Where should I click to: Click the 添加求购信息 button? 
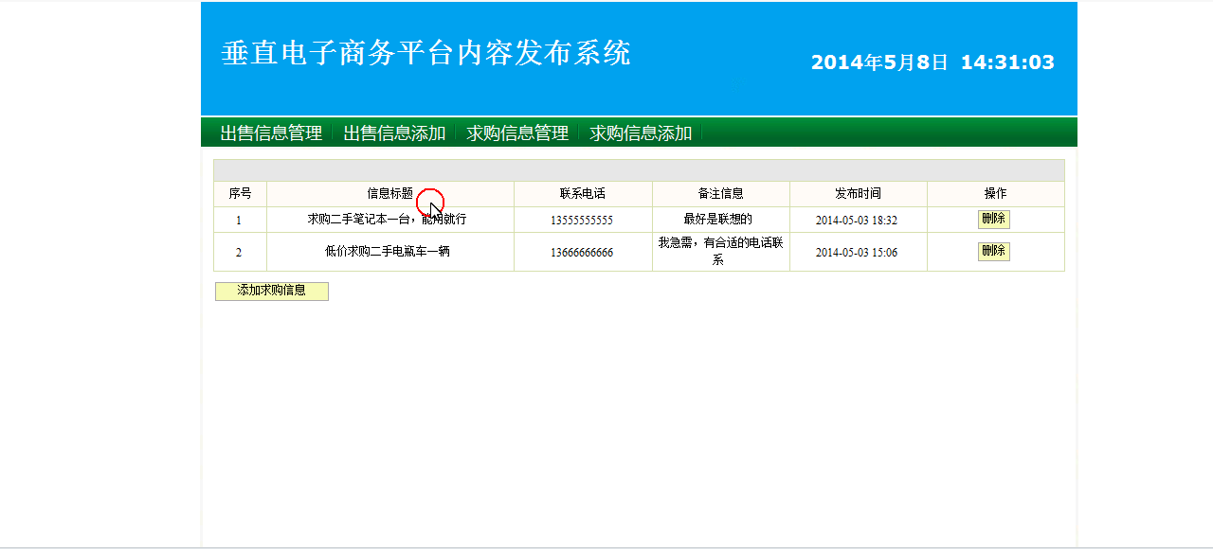tap(272, 291)
